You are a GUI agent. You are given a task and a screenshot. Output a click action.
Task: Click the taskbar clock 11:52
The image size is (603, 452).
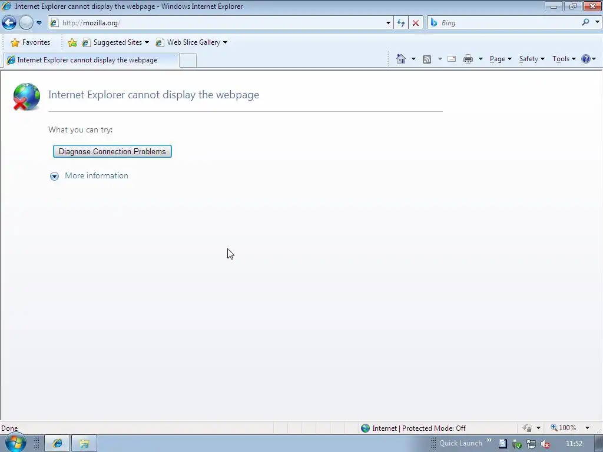[574, 444]
